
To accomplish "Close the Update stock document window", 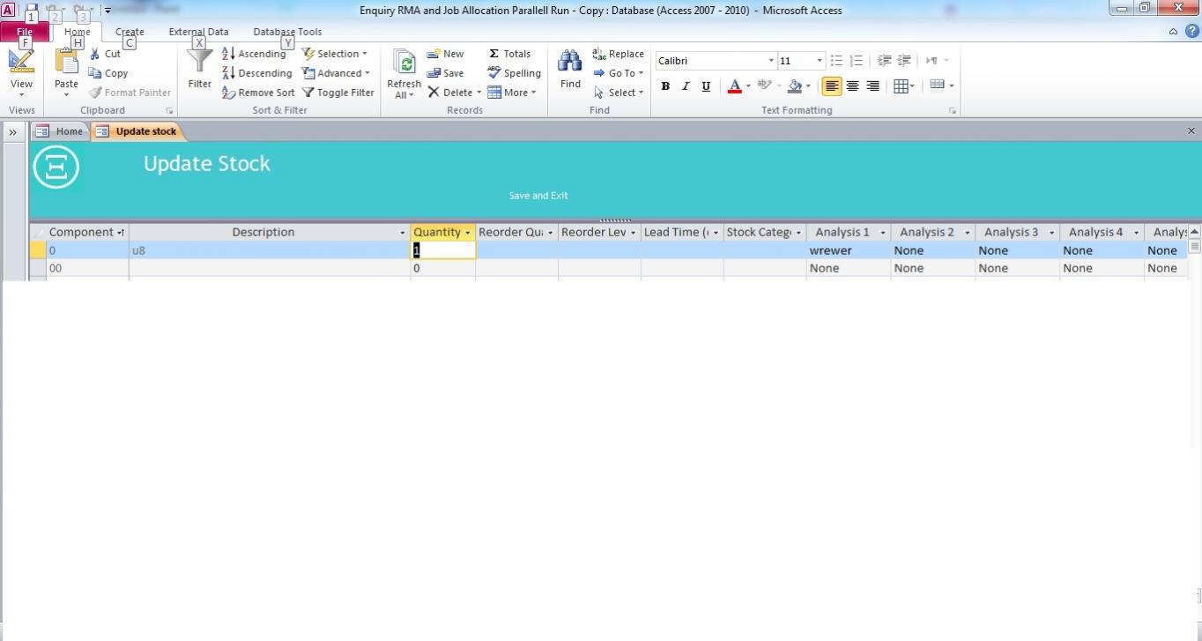I will [1191, 131].
